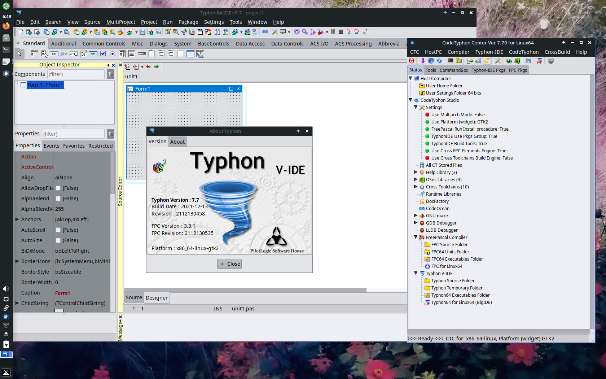Click green forward arrow in editor toolbar

coord(156,66)
